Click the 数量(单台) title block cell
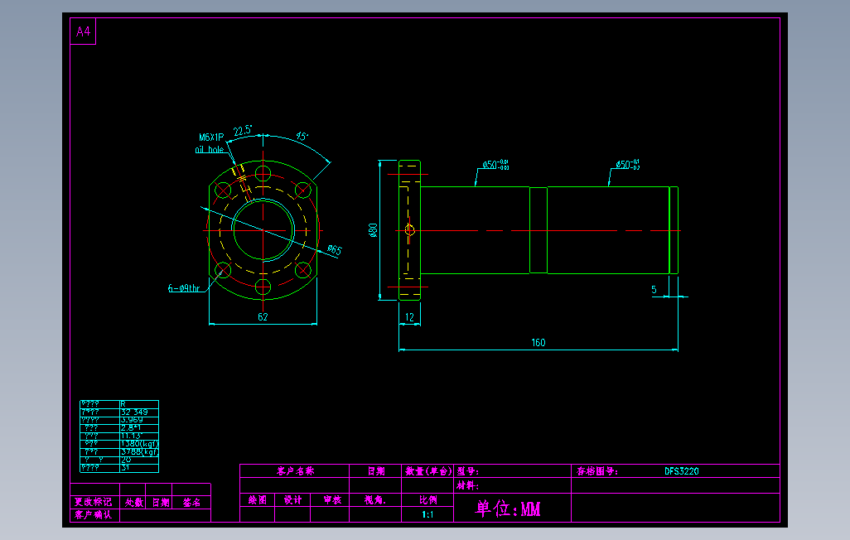The width and height of the screenshot is (850, 540). (x=428, y=471)
